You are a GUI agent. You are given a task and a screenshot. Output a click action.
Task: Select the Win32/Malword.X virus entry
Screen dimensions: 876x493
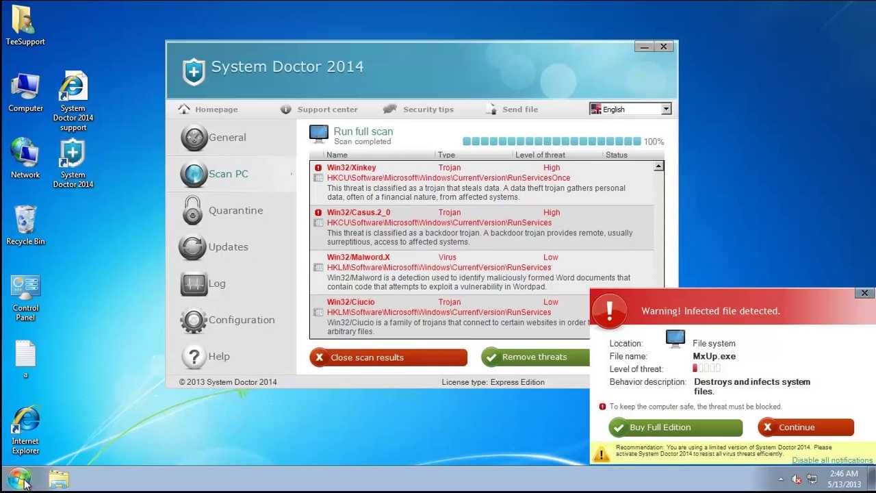click(482, 273)
